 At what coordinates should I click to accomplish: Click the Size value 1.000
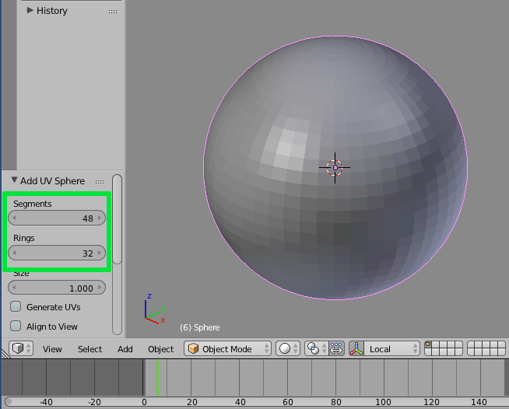[81, 288]
